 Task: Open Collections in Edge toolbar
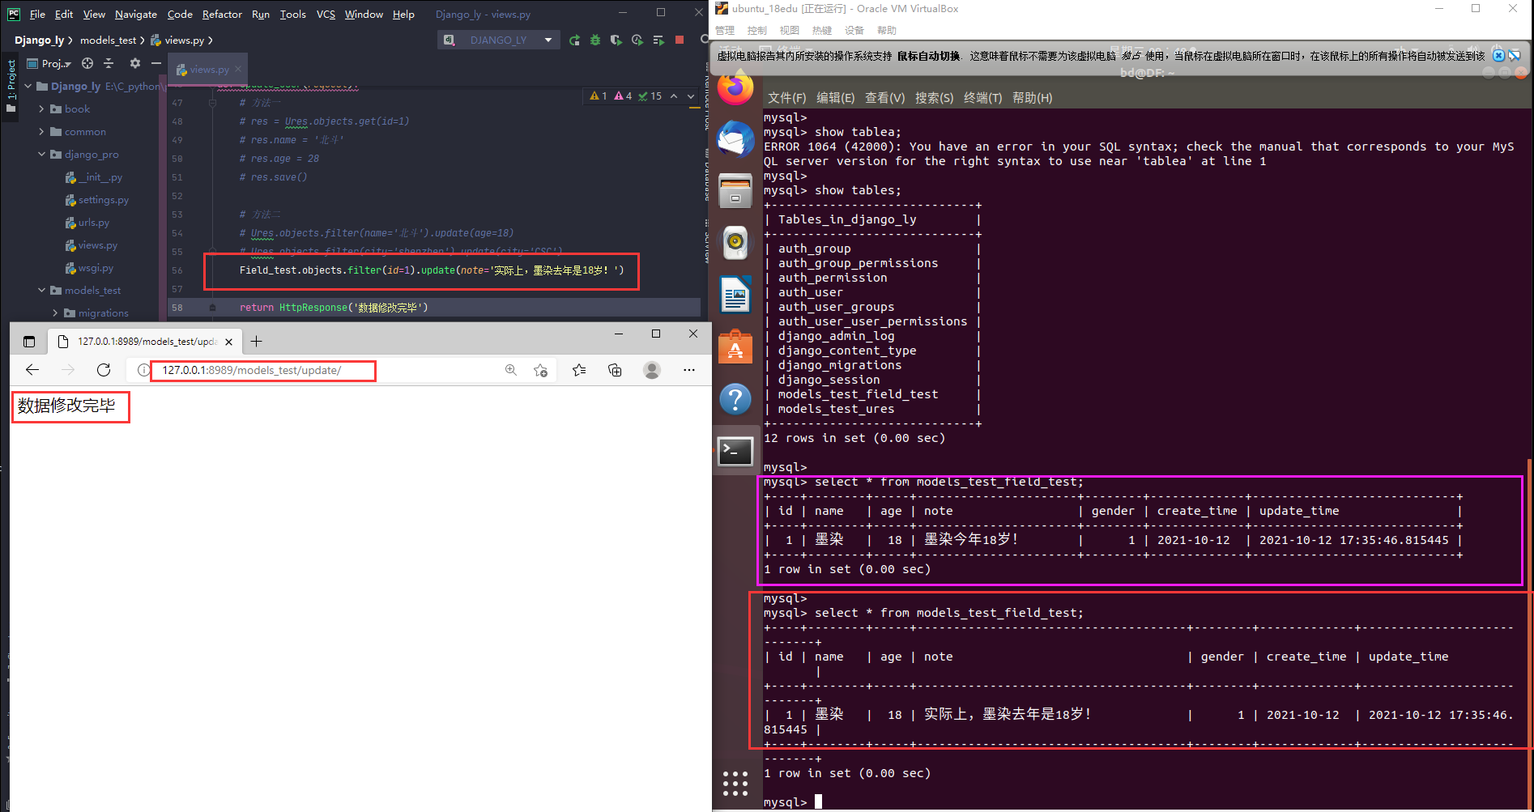(615, 370)
